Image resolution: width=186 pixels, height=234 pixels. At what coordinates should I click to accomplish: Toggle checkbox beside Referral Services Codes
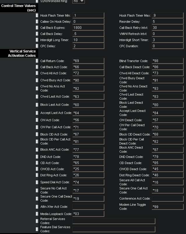pos(37,221)
